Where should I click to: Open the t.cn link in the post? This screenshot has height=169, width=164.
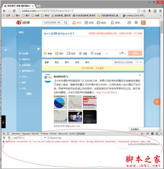pos(107,92)
